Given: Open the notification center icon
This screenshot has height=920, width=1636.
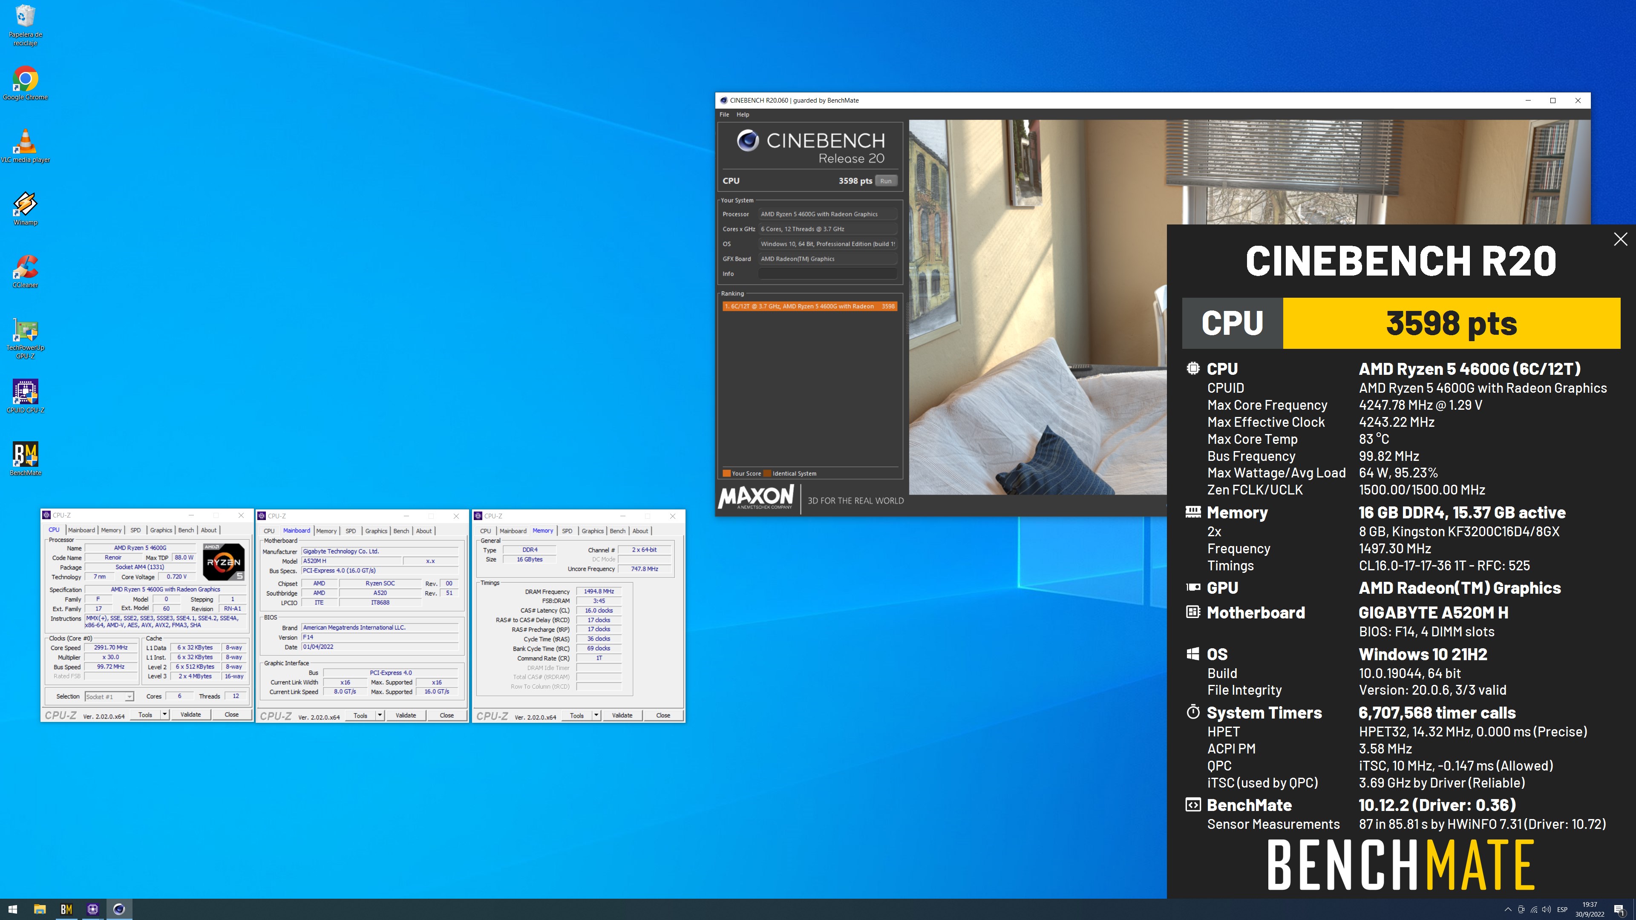Looking at the screenshot, I should [1619, 909].
